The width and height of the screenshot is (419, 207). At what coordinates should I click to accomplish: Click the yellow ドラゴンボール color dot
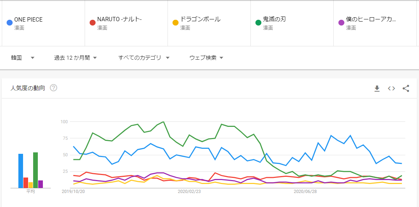pyautogui.click(x=175, y=23)
